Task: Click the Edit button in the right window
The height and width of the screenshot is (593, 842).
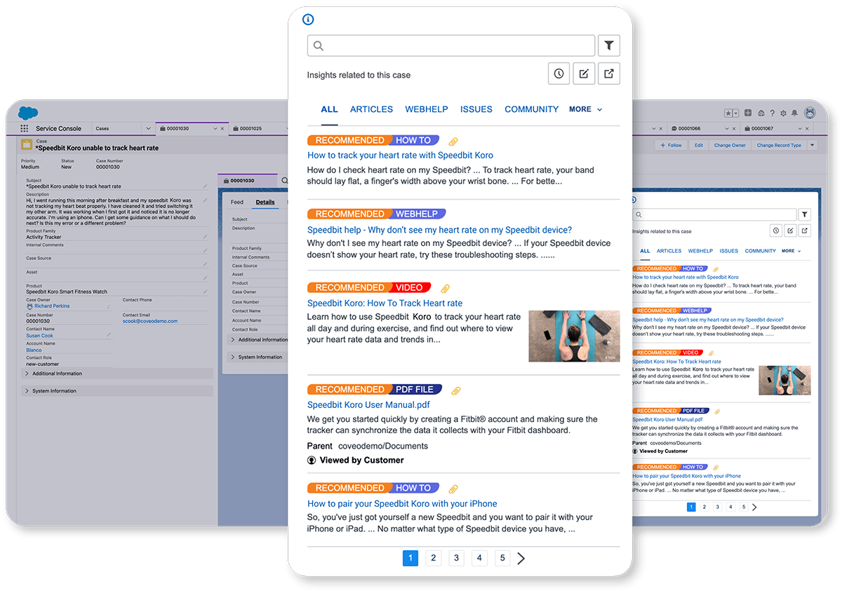Action: coord(699,145)
